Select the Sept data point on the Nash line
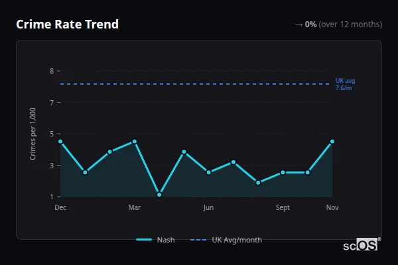Image resolution: width=398 pixels, height=265 pixels. click(x=283, y=172)
